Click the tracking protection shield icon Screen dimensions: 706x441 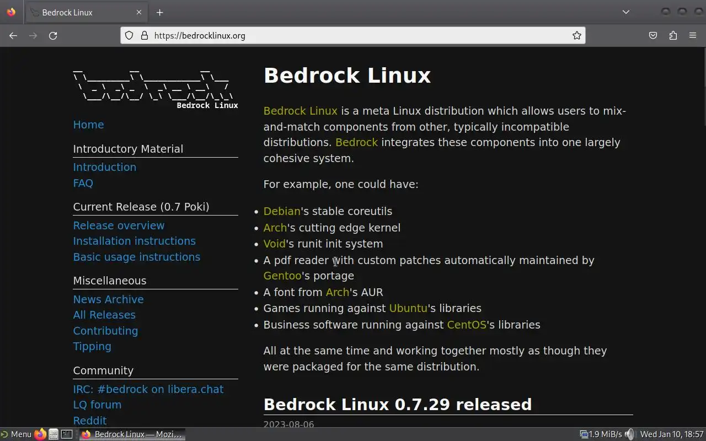tap(129, 35)
